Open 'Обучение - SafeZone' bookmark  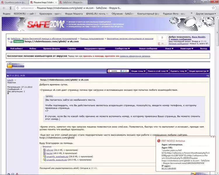click(x=123, y=14)
